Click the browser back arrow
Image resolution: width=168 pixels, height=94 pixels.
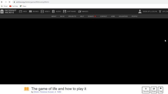click(x=2, y=2)
